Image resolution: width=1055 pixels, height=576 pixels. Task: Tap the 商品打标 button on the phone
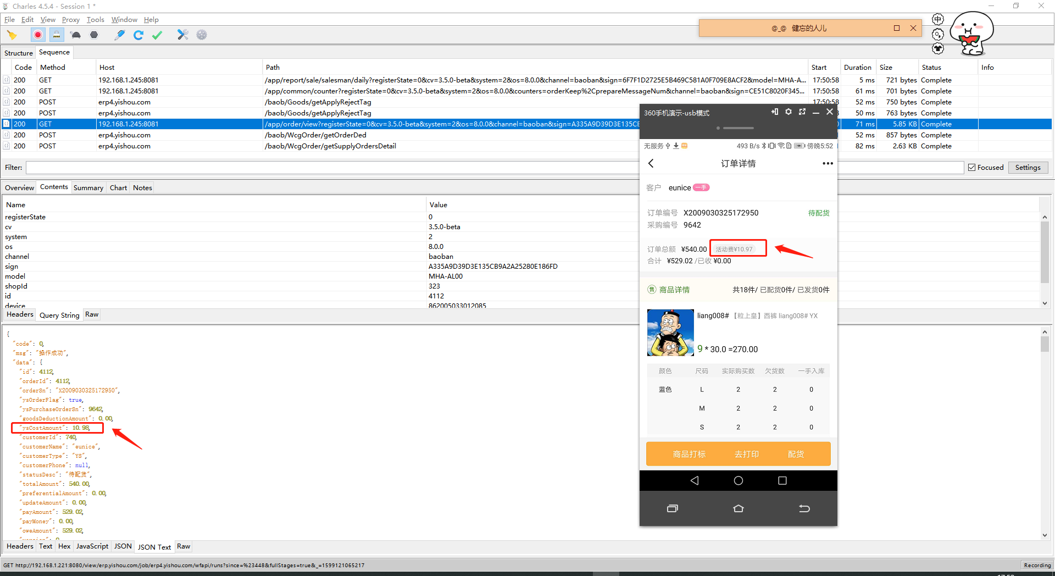point(689,454)
